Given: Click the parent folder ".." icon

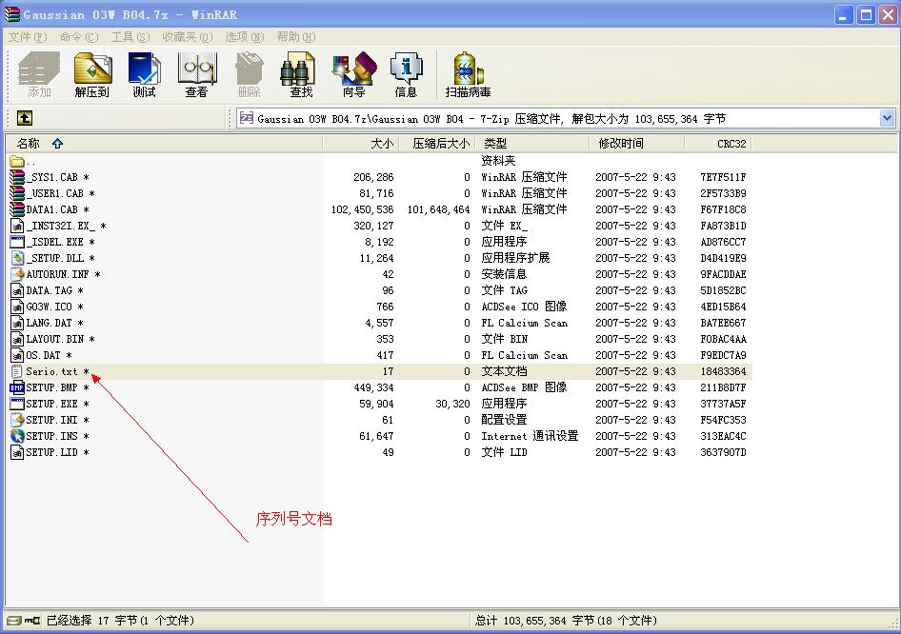Looking at the screenshot, I should click(17, 162).
